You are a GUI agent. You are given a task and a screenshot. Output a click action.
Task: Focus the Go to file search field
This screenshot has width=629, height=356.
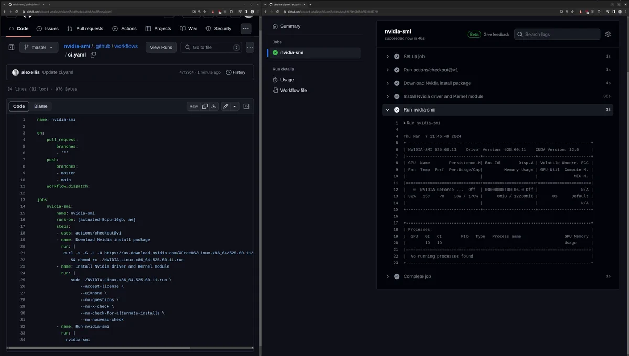click(x=211, y=47)
